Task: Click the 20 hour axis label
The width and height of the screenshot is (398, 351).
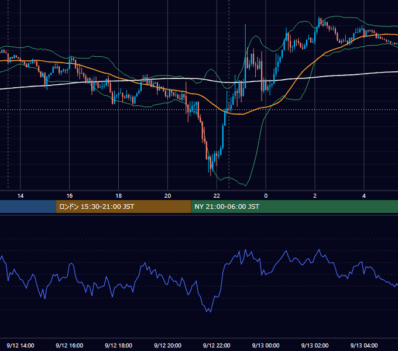Action: 167,196
